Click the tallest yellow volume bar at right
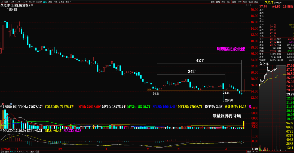294x153 pixels. coord(244,125)
